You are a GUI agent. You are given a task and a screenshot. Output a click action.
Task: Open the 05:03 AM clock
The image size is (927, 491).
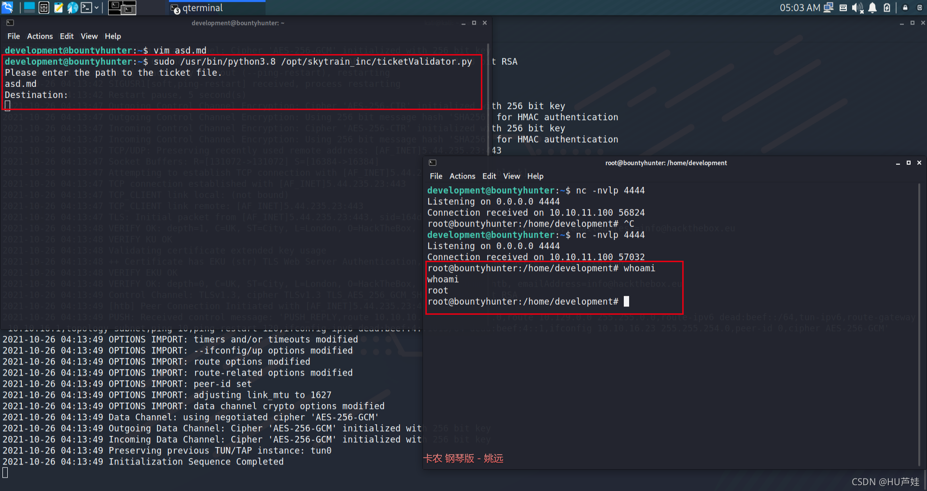coord(800,8)
